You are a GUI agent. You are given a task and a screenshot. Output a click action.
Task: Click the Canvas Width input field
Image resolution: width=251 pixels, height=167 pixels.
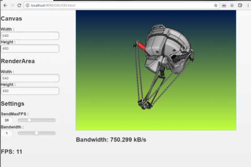pyautogui.click(x=30, y=36)
